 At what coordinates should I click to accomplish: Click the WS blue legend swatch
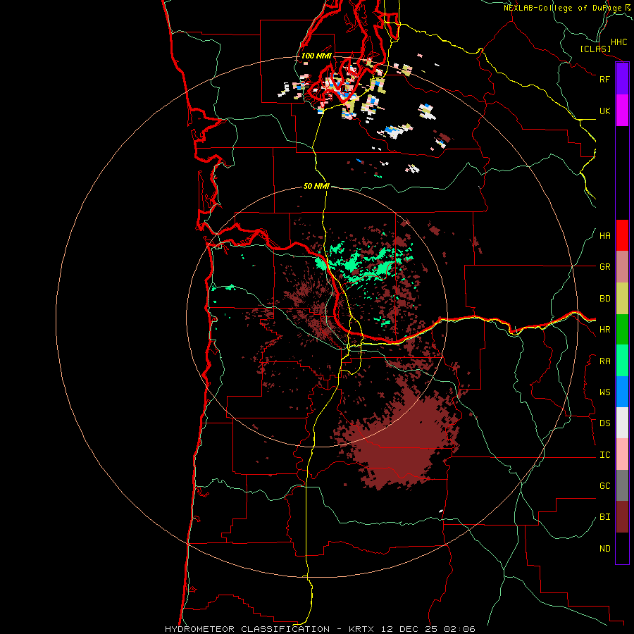tap(622, 392)
